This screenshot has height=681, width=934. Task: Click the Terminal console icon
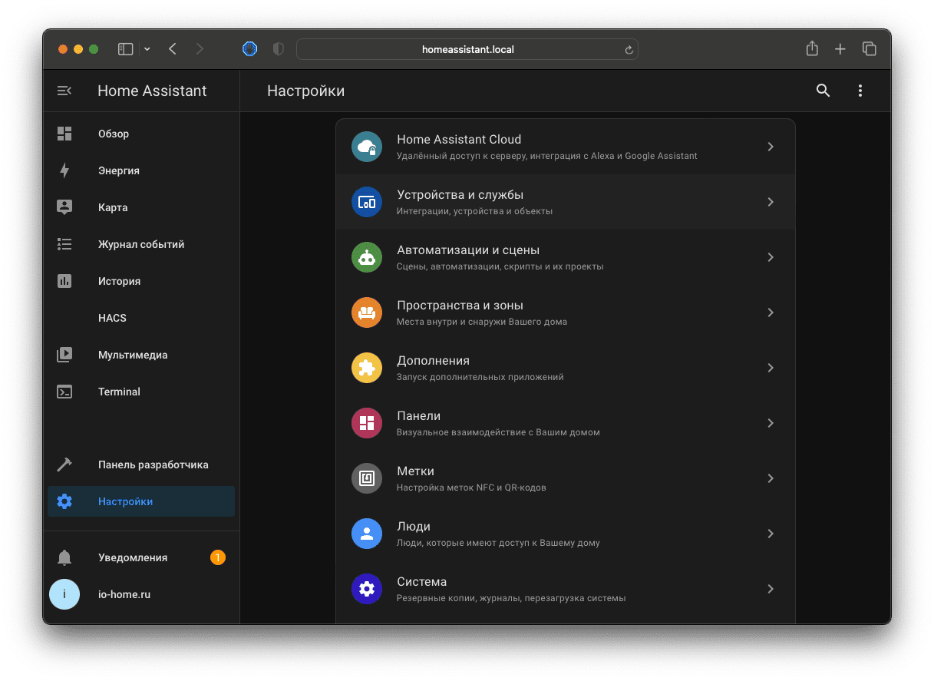pos(64,392)
